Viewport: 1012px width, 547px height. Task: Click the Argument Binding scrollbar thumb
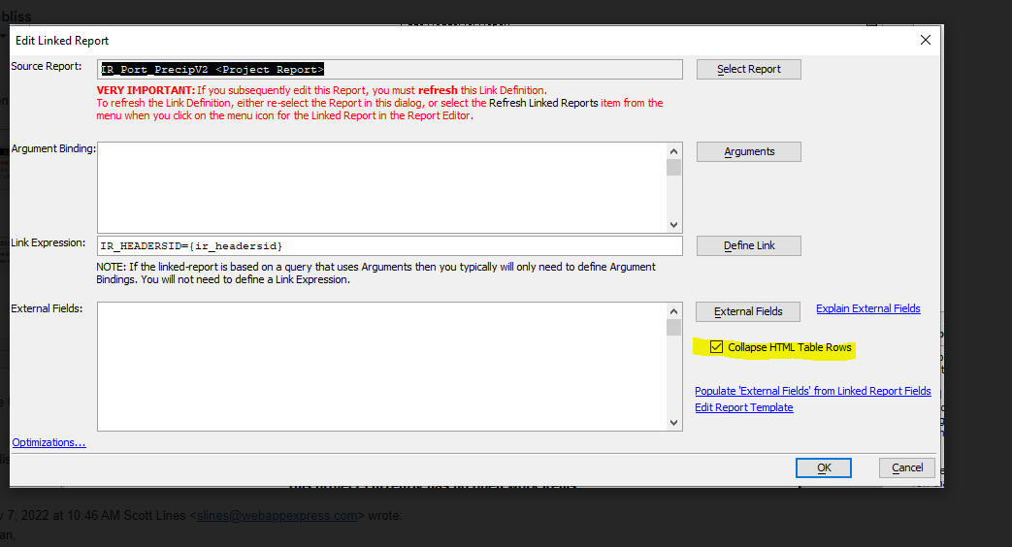pos(673,168)
